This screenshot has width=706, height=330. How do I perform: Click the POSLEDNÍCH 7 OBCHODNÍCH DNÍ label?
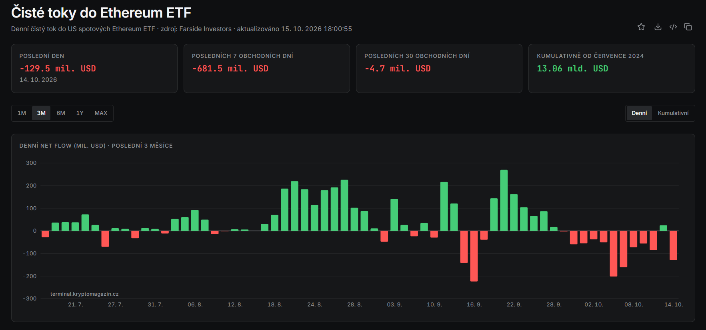click(x=242, y=56)
